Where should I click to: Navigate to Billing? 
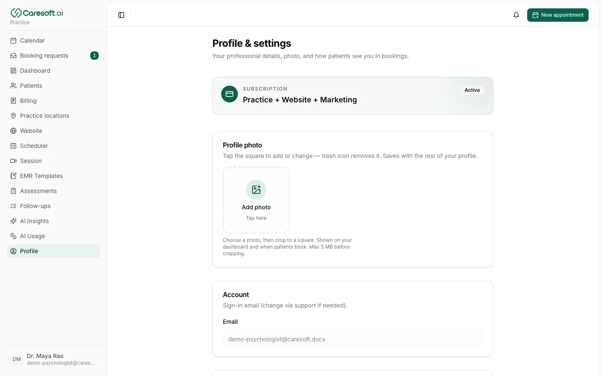tap(54, 101)
